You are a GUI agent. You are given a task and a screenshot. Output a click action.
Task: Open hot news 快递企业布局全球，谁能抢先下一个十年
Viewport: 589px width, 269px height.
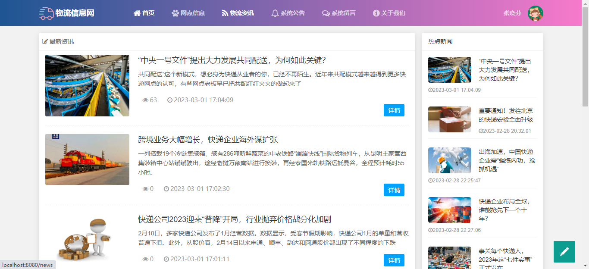[x=504, y=210]
